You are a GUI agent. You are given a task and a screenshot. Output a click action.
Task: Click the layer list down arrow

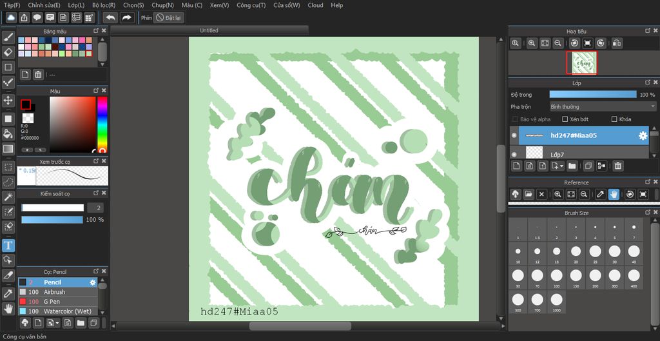pos(654,156)
